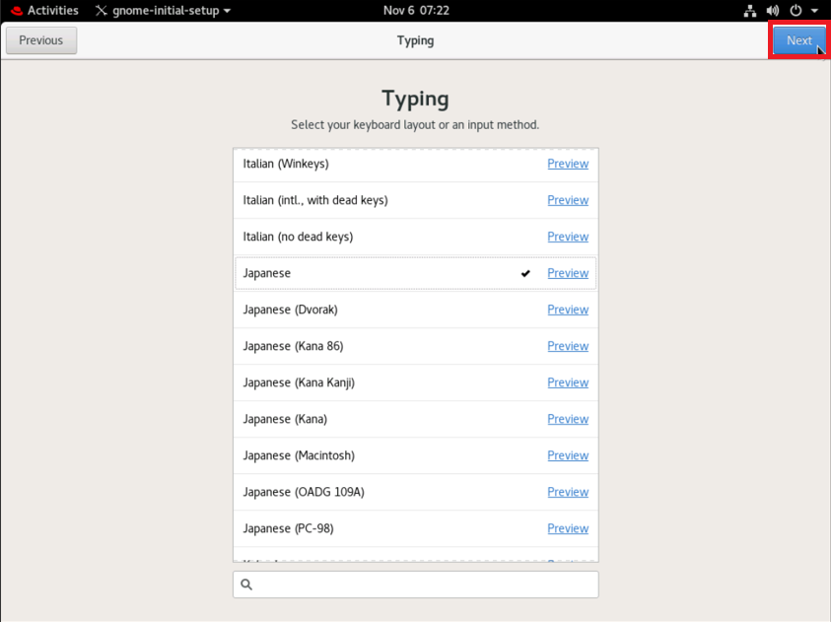
Task: Expand the gnome-initial-setup app menu arrow
Action: pyautogui.click(x=228, y=11)
